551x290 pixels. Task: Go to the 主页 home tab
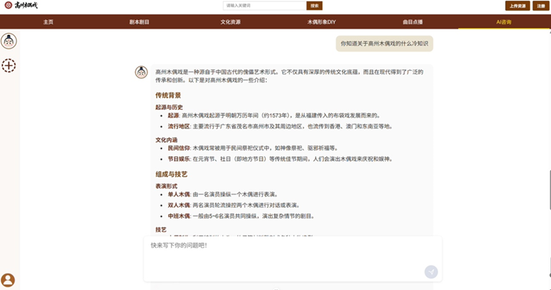(48, 22)
